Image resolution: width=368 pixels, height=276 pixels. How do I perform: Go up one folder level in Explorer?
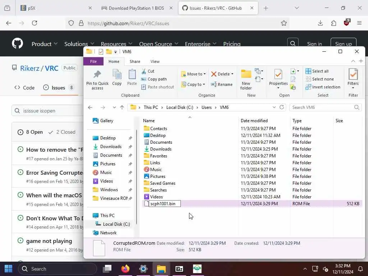pos(122,107)
